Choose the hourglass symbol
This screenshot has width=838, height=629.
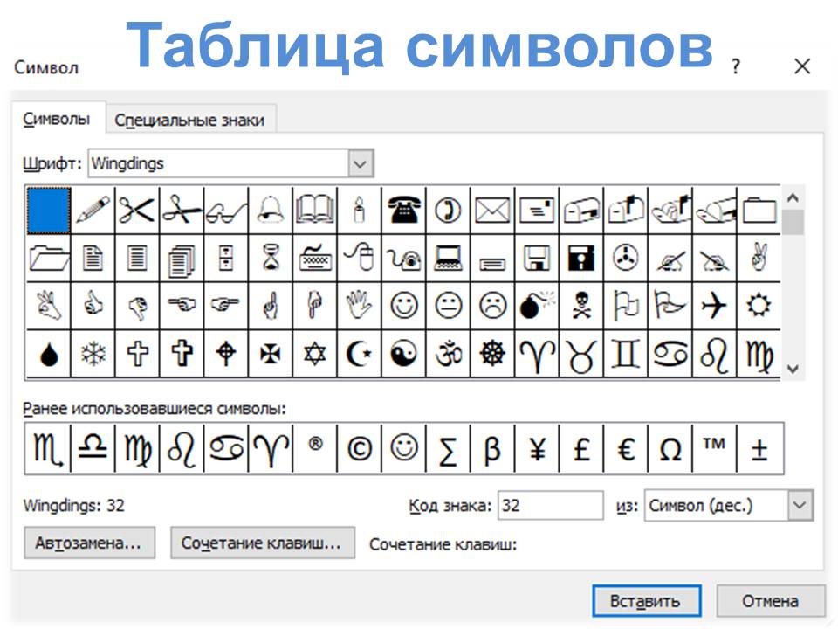coord(271,258)
